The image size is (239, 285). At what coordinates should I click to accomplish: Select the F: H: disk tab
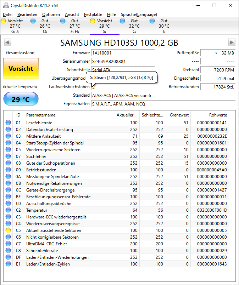tap(74, 26)
